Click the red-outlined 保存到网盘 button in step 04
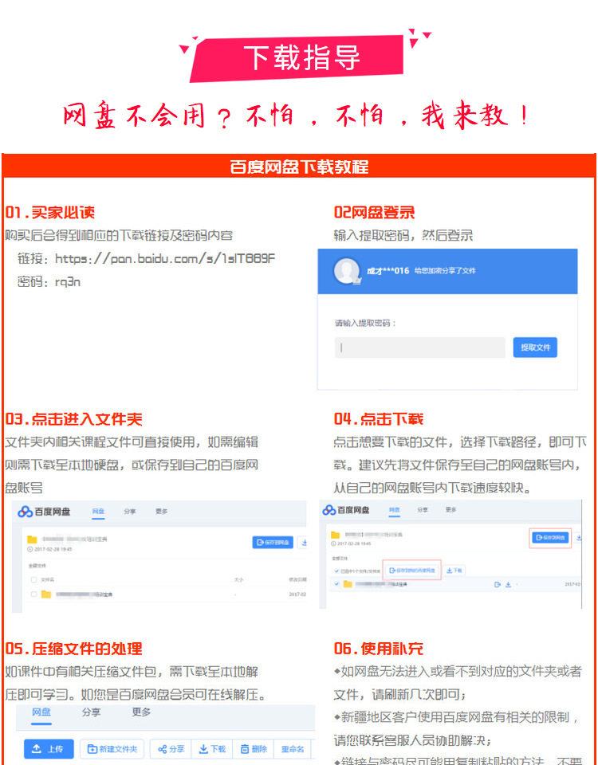The width and height of the screenshot is (598, 765). (x=550, y=538)
